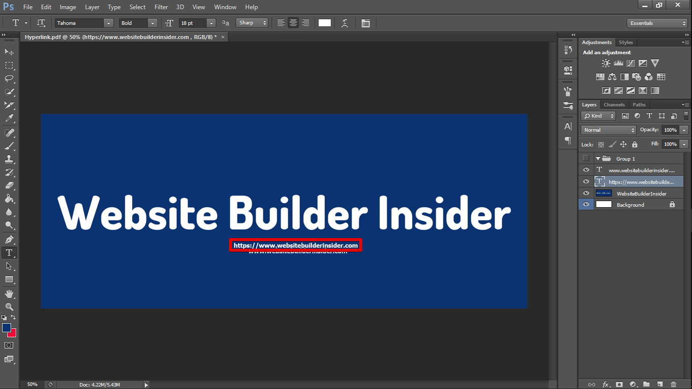Viewport: 692px width, 389px height.
Task: Select the Eyedropper tool
Action: coord(9,119)
